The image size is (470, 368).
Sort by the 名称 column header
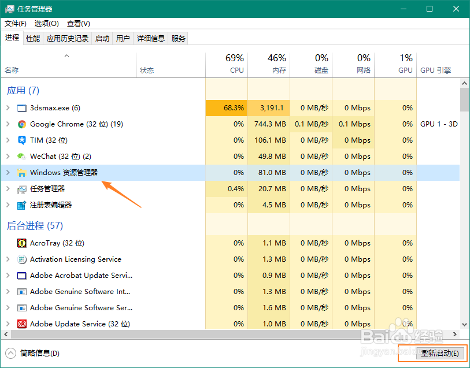[69, 65]
